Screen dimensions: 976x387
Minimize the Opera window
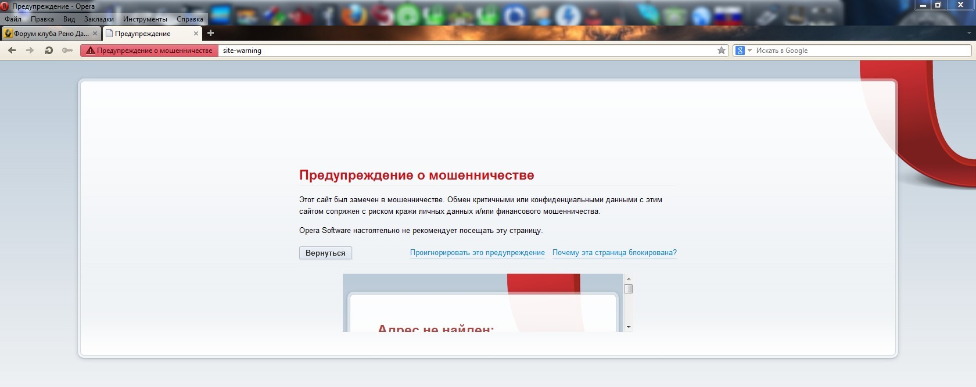pos(923,5)
